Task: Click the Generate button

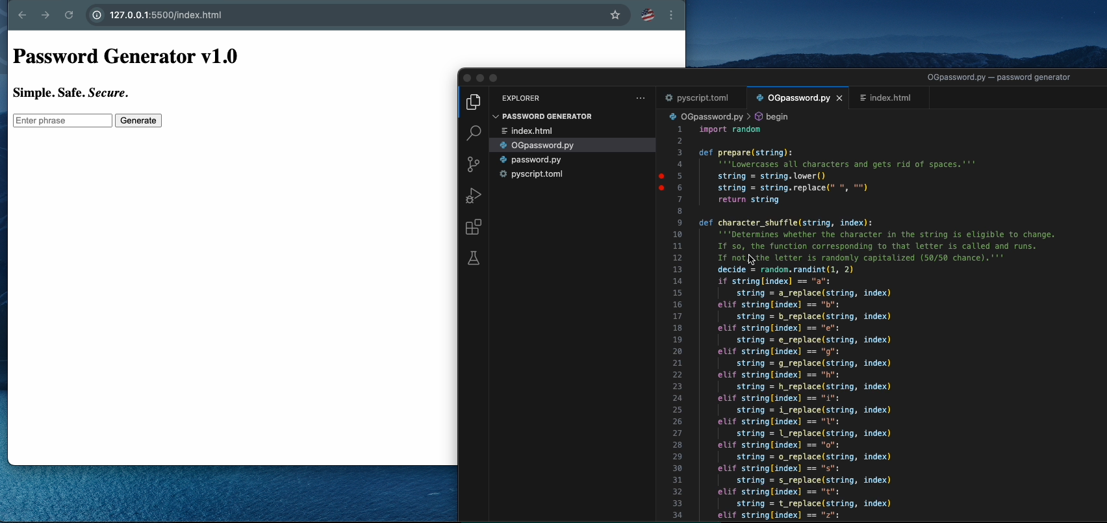Action: [x=138, y=121]
